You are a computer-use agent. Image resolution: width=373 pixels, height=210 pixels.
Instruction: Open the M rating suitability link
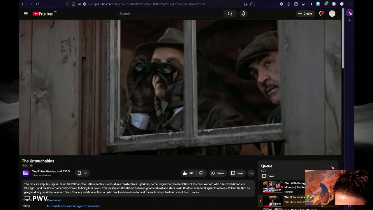point(73,206)
